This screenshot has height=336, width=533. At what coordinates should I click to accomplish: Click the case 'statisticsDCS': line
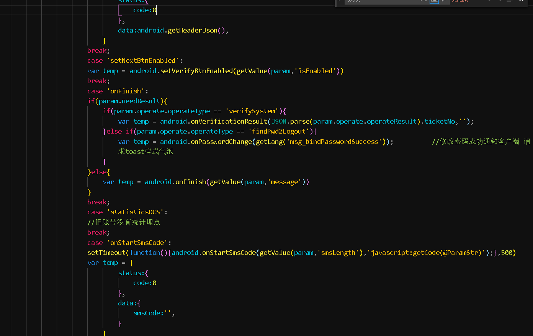click(x=128, y=212)
